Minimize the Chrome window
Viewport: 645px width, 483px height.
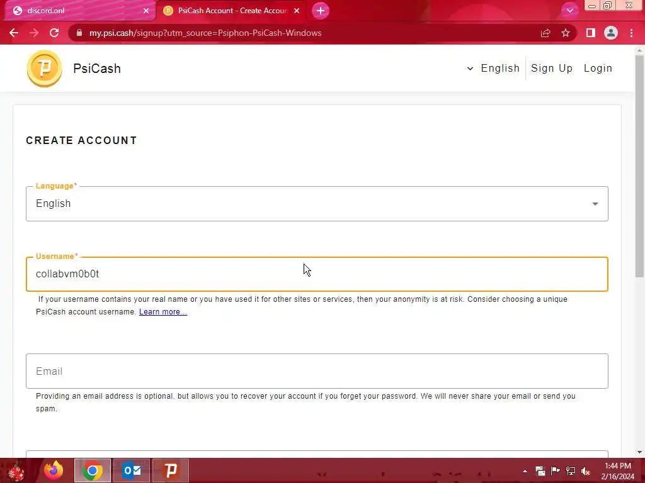[592, 6]
